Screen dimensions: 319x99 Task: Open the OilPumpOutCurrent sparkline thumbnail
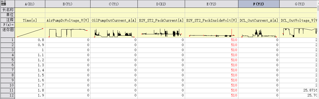(114, 32)
